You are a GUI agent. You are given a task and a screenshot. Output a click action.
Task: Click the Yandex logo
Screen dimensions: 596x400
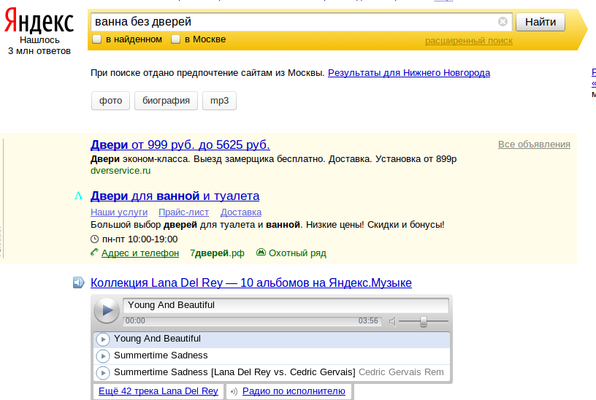pyautogui.click(x=39, y=23)
